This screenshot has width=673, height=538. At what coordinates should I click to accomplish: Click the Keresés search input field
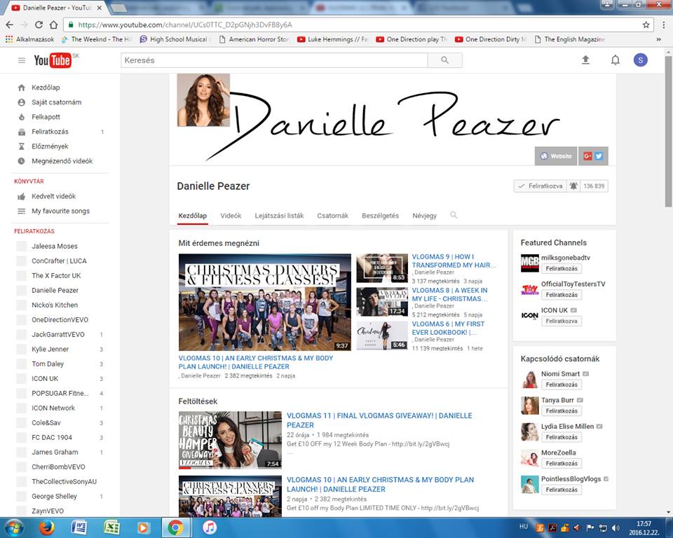click(274, 60)
